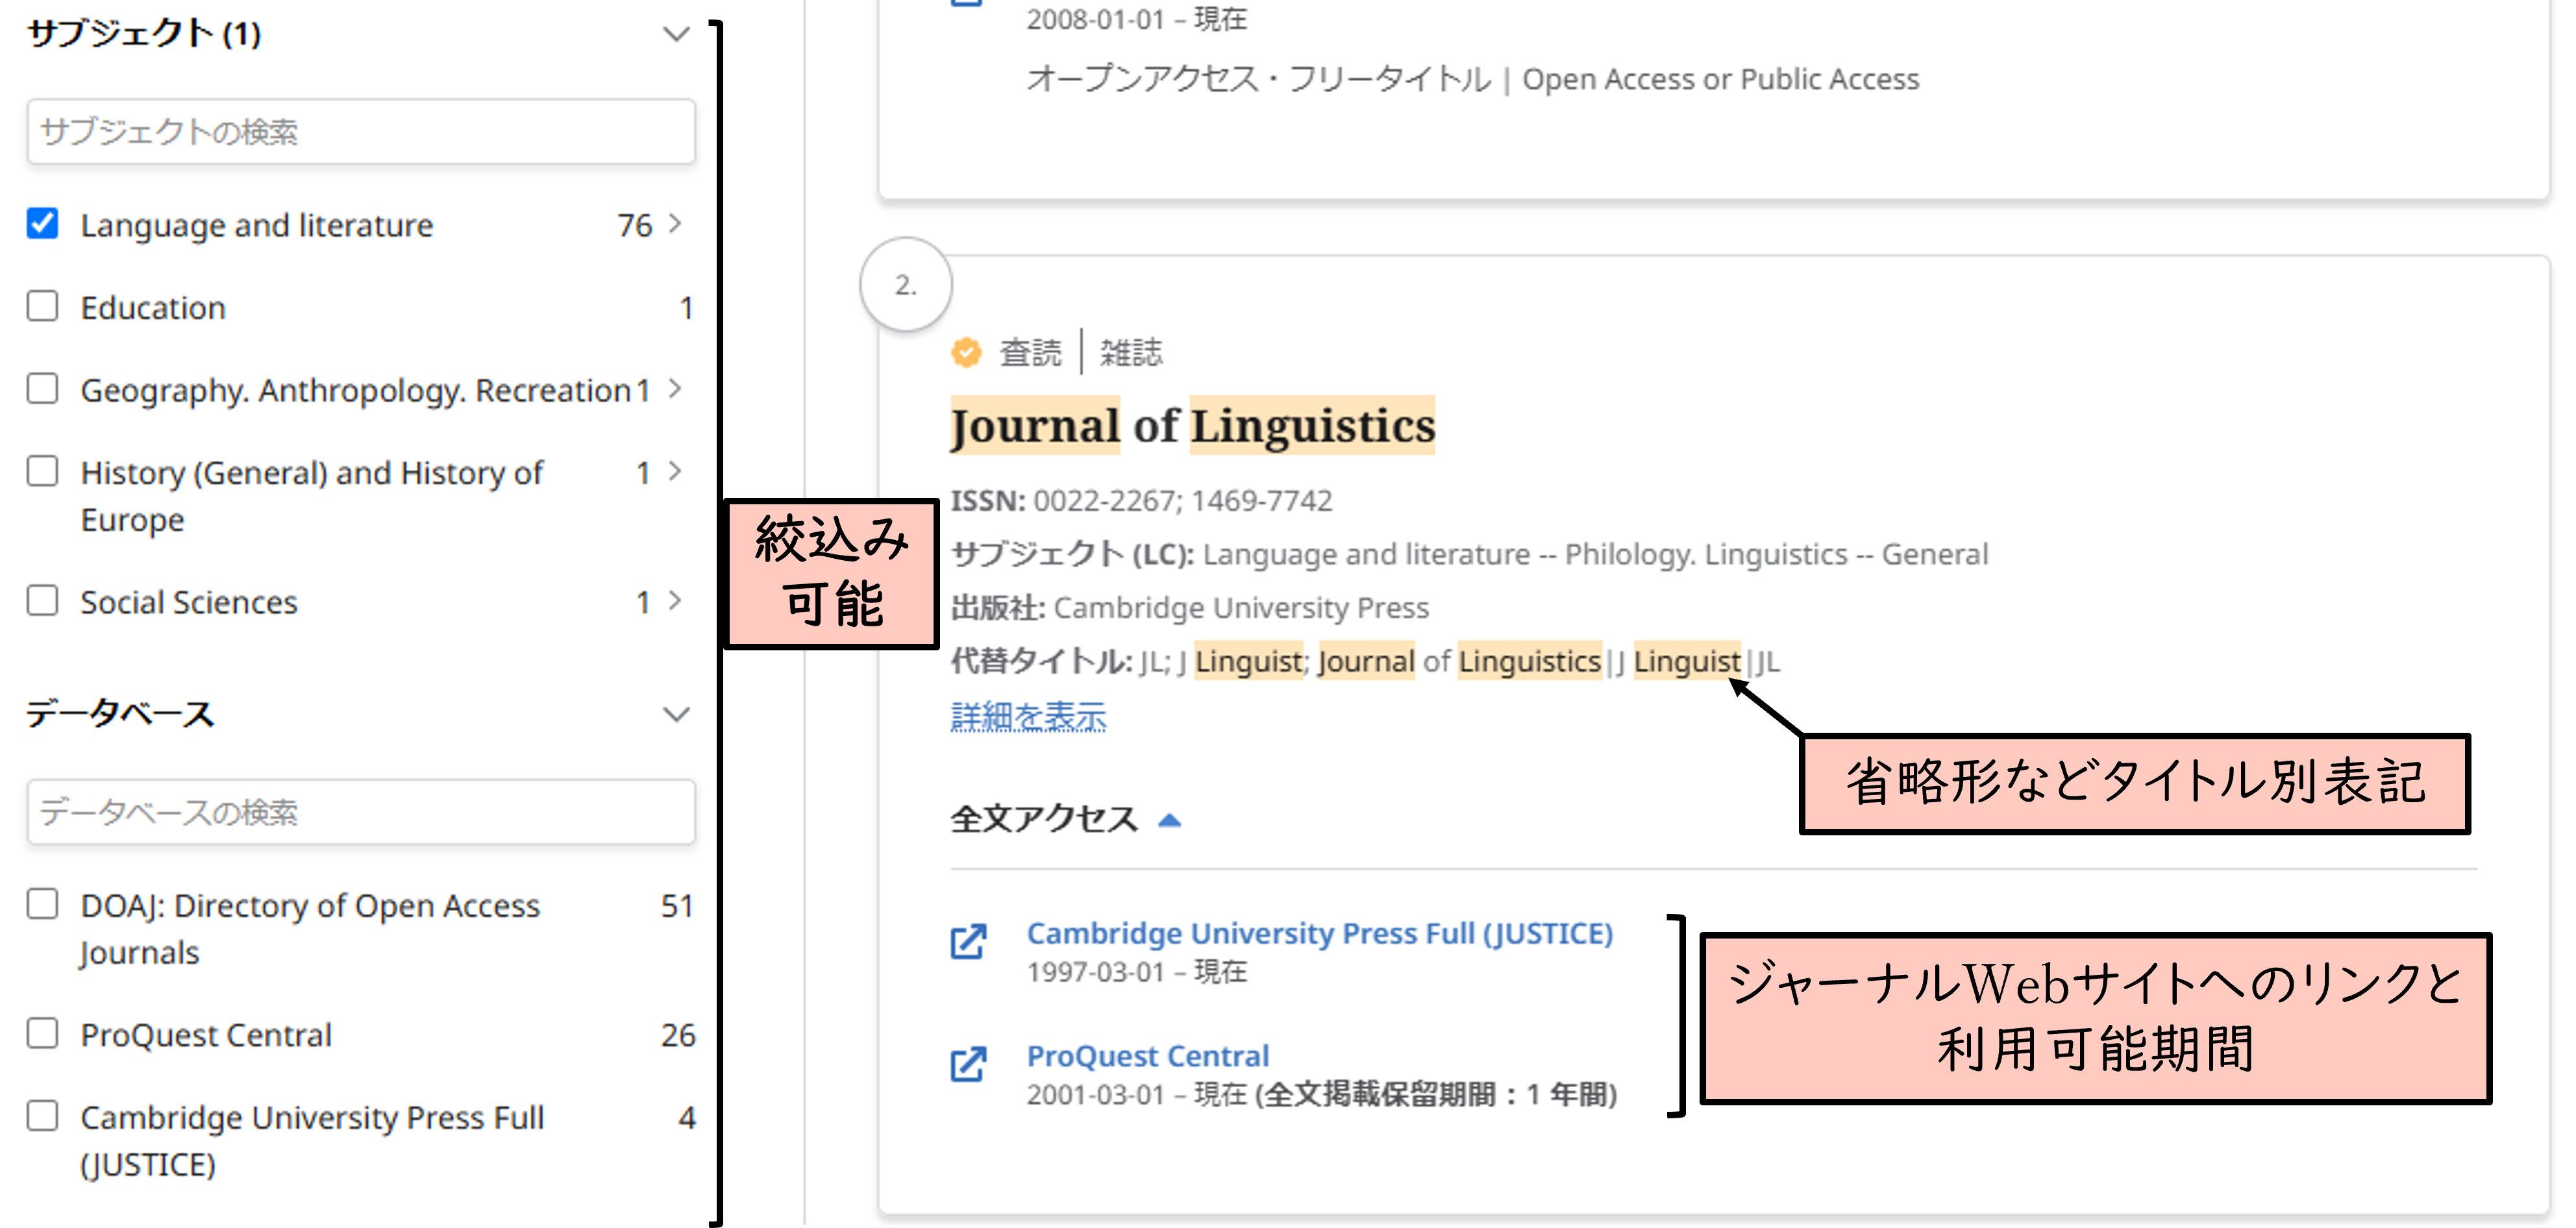This screenshot has height=1228, width=2576.
Task: Collapse the データベース section chevron
Action: point(677,714)
